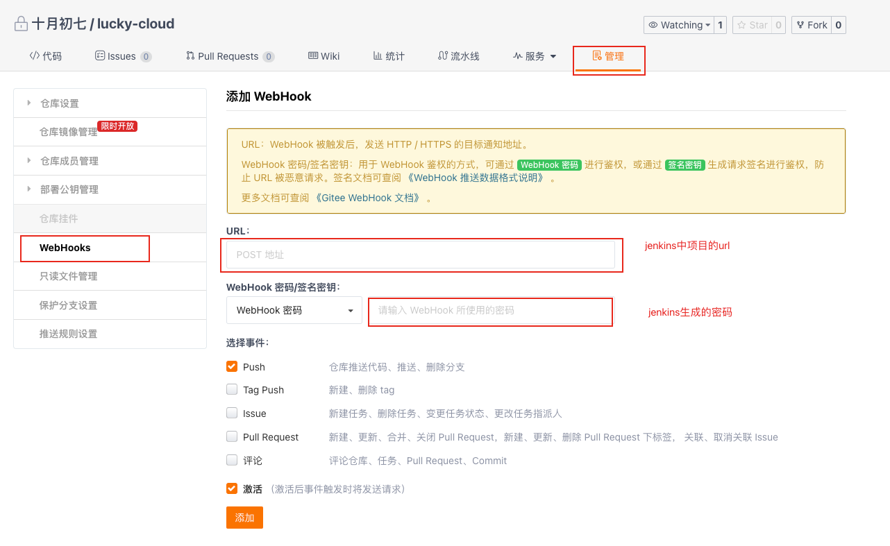Click the management icon of the 管理 tab

coord(597,56)
